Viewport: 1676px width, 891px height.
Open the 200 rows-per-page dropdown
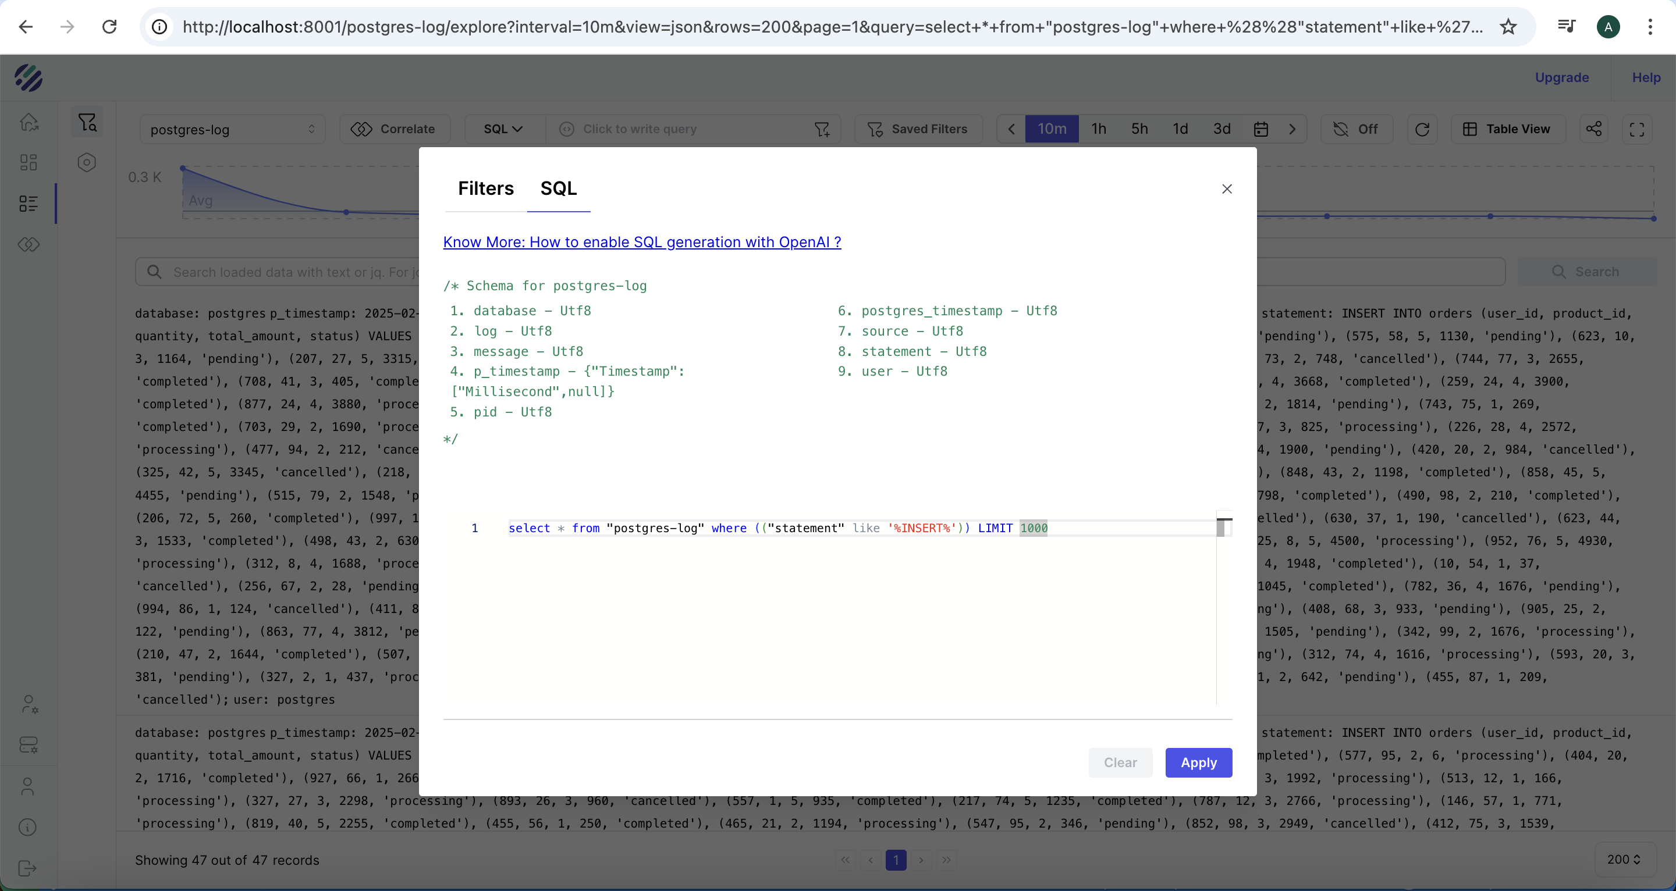coord(1622,859)
